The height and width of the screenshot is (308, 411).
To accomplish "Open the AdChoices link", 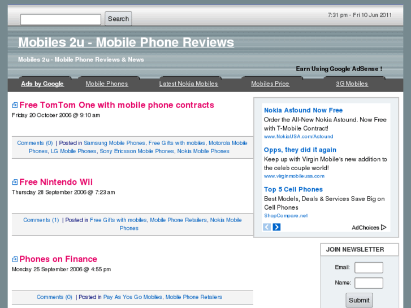I will (369, 227).
